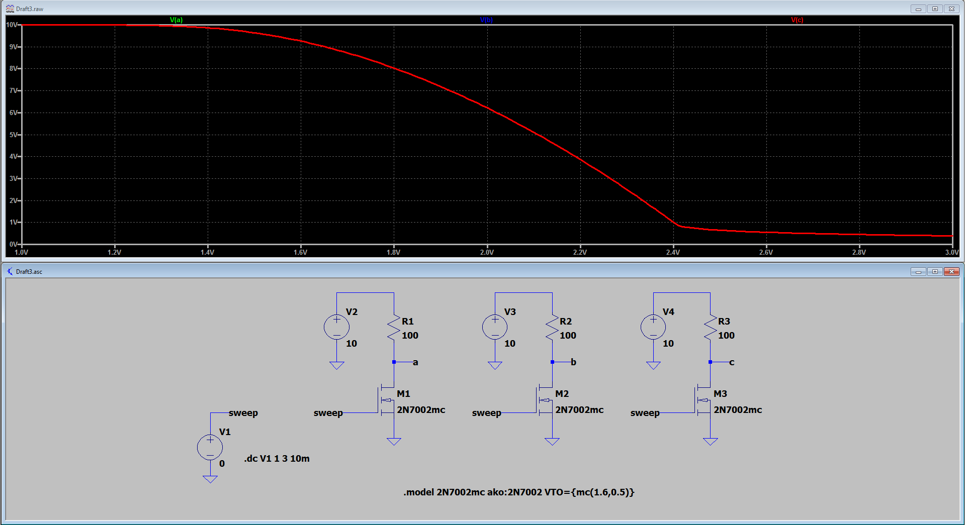This screenshot has width=965, height=525.
Task: Click the sweep label at M1 gate
Action: (328, 413)
